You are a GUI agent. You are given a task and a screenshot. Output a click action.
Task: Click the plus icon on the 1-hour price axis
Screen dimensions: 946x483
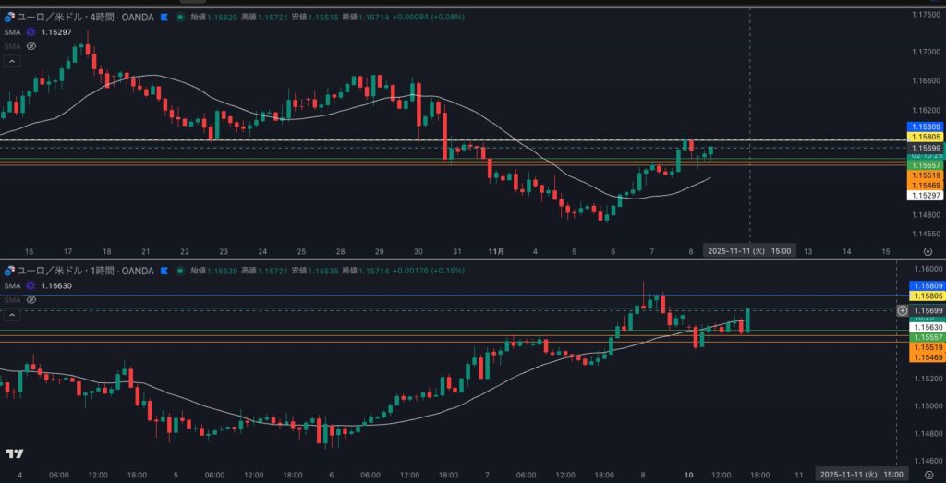tap(903, 311)
